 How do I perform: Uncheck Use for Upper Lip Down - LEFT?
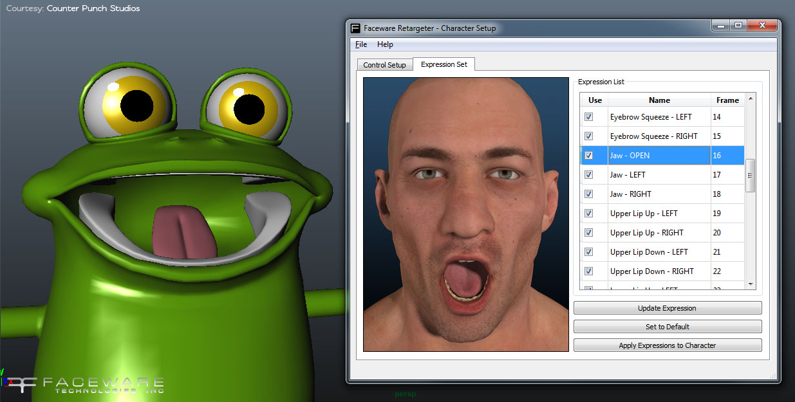tap(588, 252)
